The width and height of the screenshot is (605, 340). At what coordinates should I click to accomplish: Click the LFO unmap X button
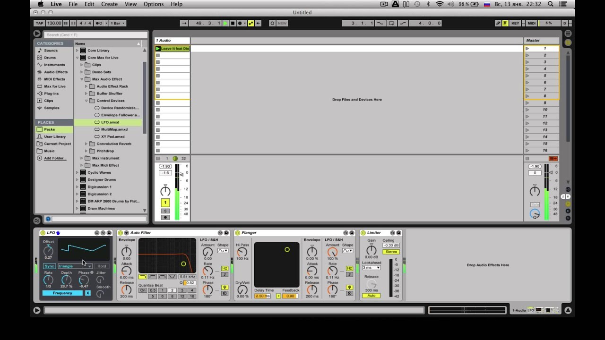pyautogui.click(x=87, y=293)
